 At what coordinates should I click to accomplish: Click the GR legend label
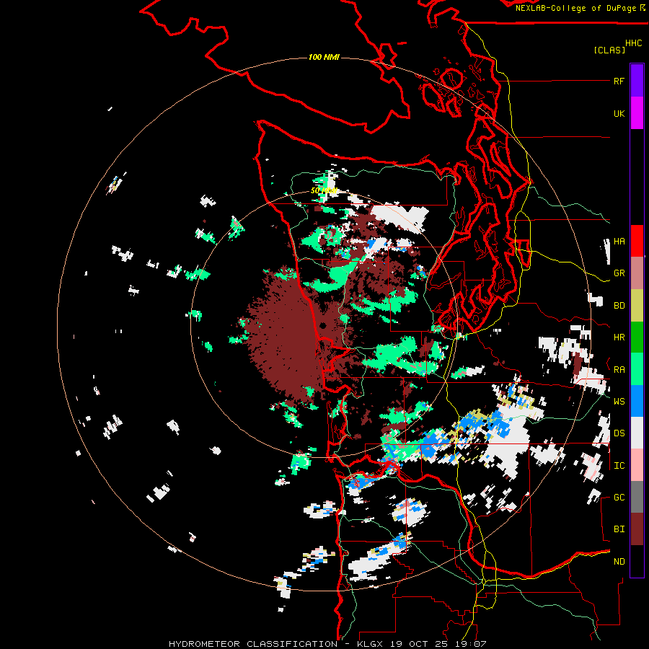(x=619, y=273)
